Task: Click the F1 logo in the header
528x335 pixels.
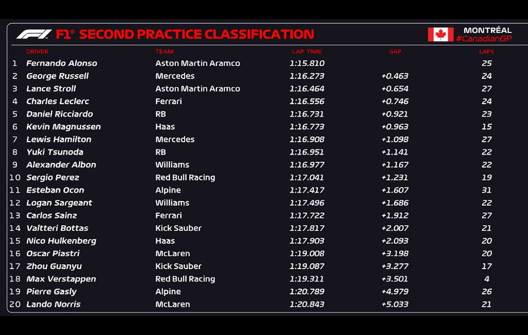Action: (x=33, y=34)
